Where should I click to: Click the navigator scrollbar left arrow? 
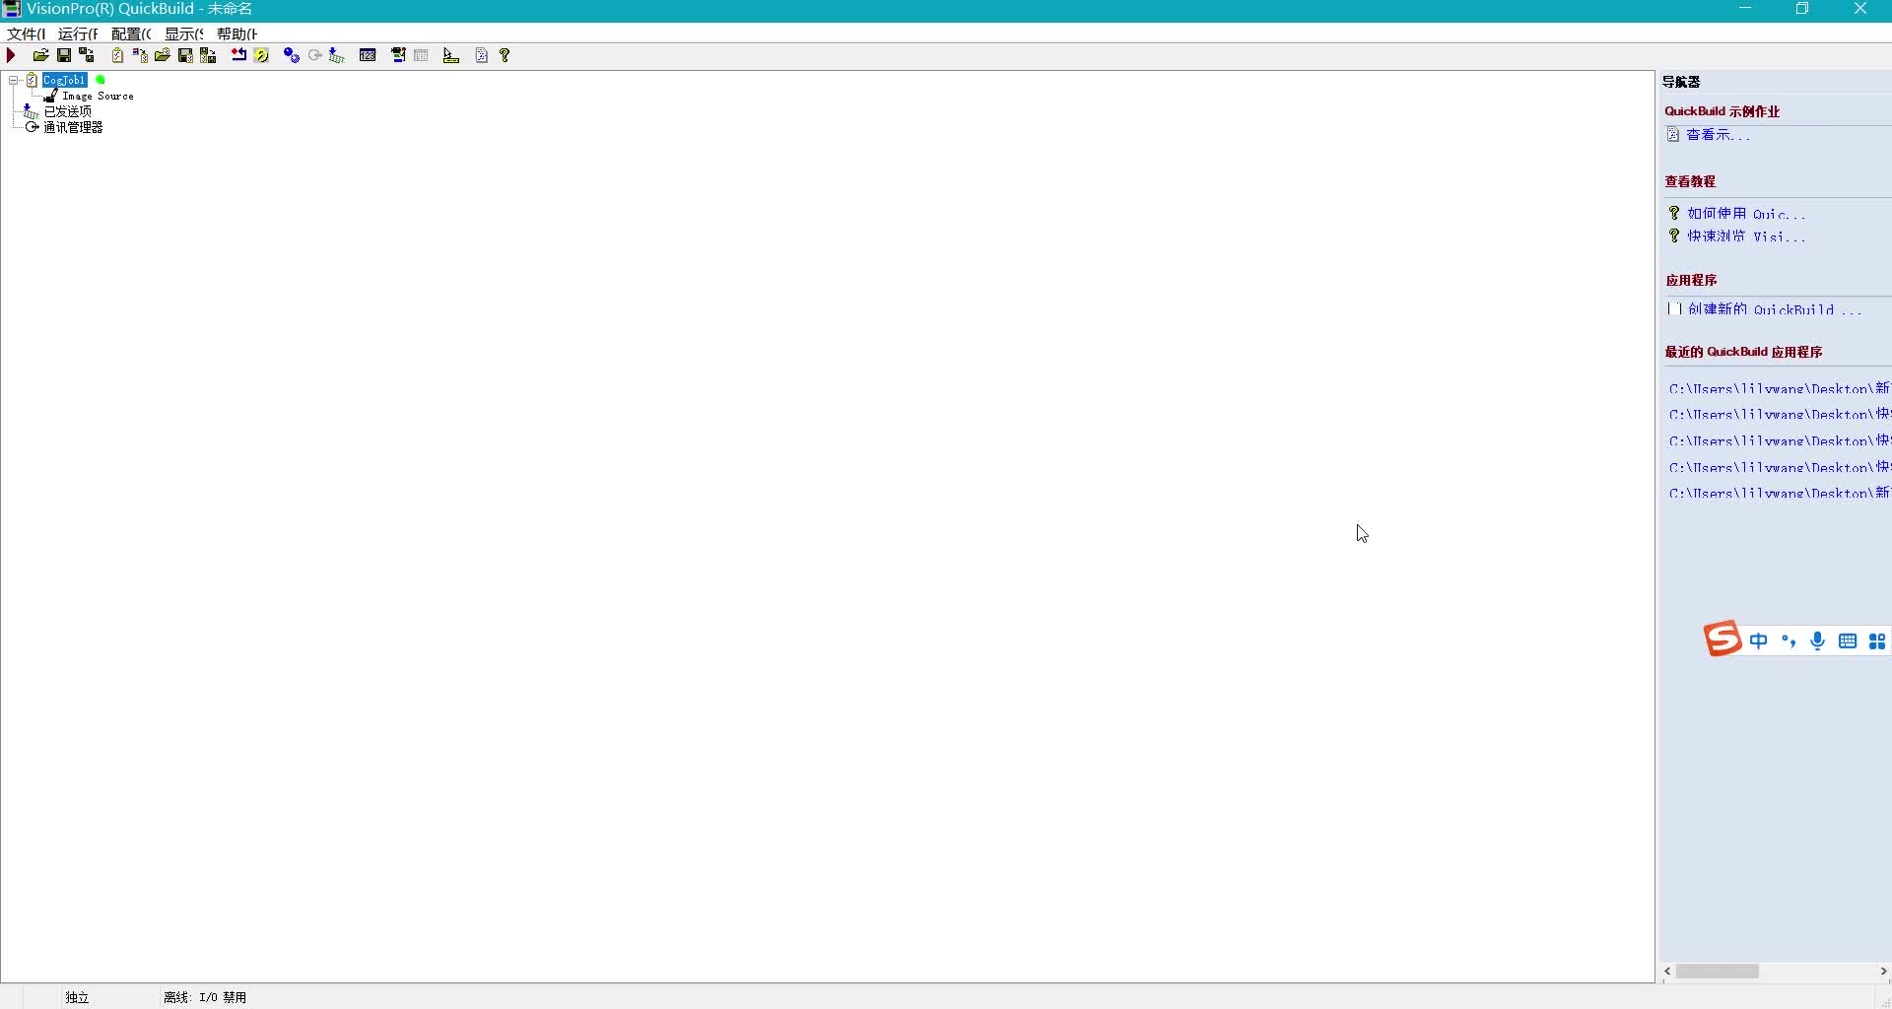1668,973
